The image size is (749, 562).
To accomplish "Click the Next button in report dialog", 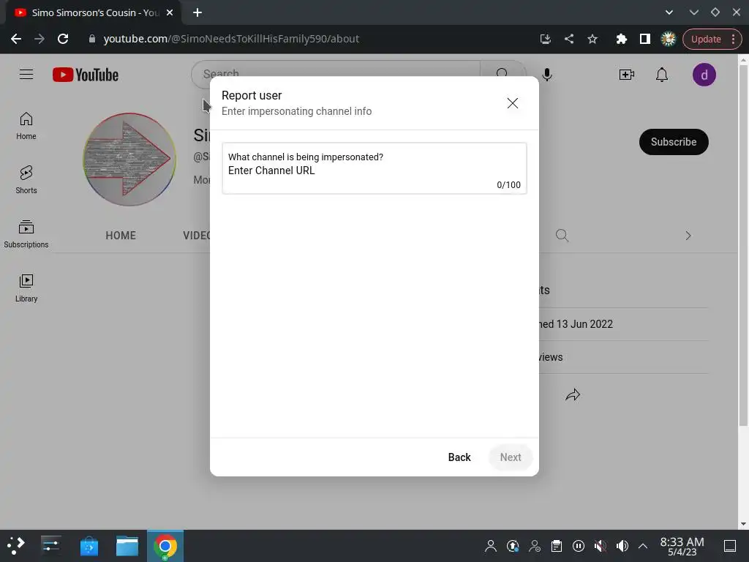I will click(x=510, y=457).
